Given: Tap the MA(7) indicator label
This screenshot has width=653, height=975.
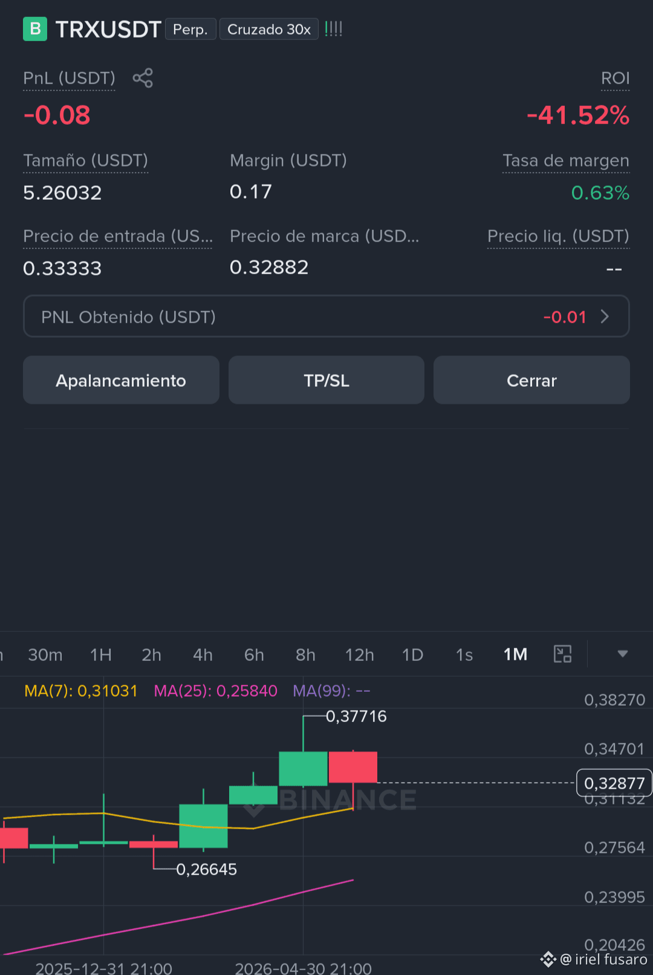Looking at the screenshot, I should click(81, 691).
